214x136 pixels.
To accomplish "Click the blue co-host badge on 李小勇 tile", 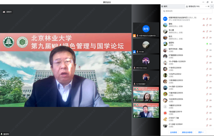I will (x=134, y=52).
